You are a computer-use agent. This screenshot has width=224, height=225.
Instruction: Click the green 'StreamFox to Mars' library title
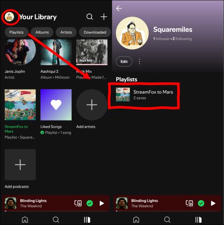16,129
